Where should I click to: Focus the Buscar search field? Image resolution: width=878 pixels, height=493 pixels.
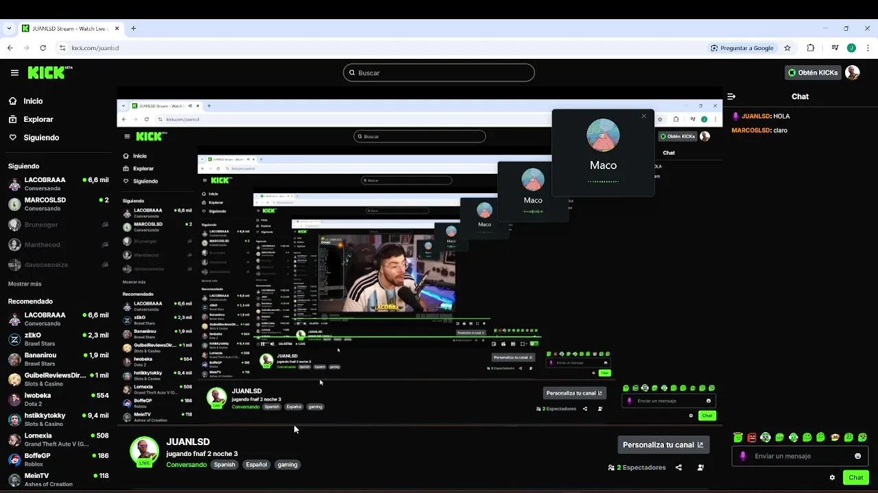click(x=439, y=73)
